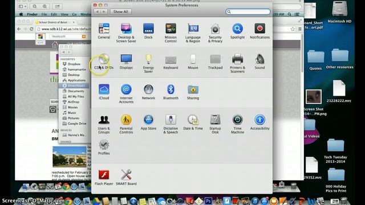Go back in System Preferences
The image size is (365, 205).
[98, 11]
